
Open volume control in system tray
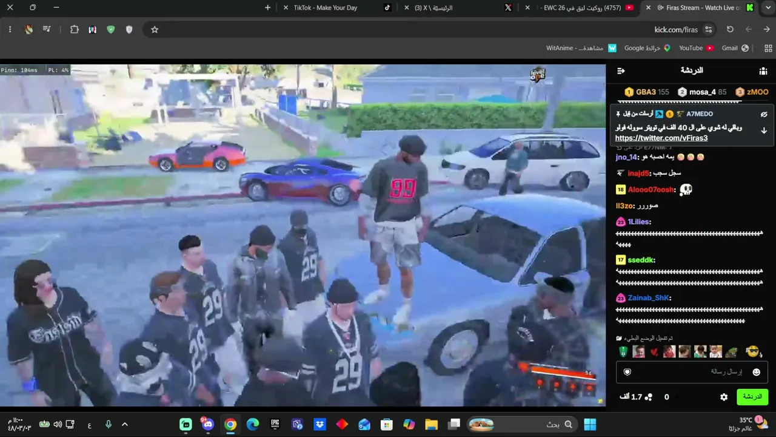coord(58,424)
